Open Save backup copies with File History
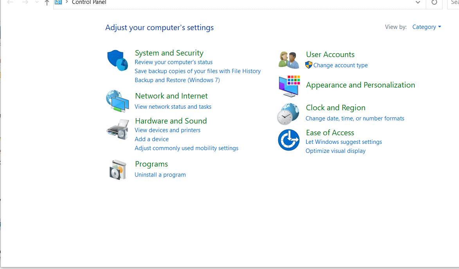Viewport: 459px width, 269px height. [x=198, y=71]
